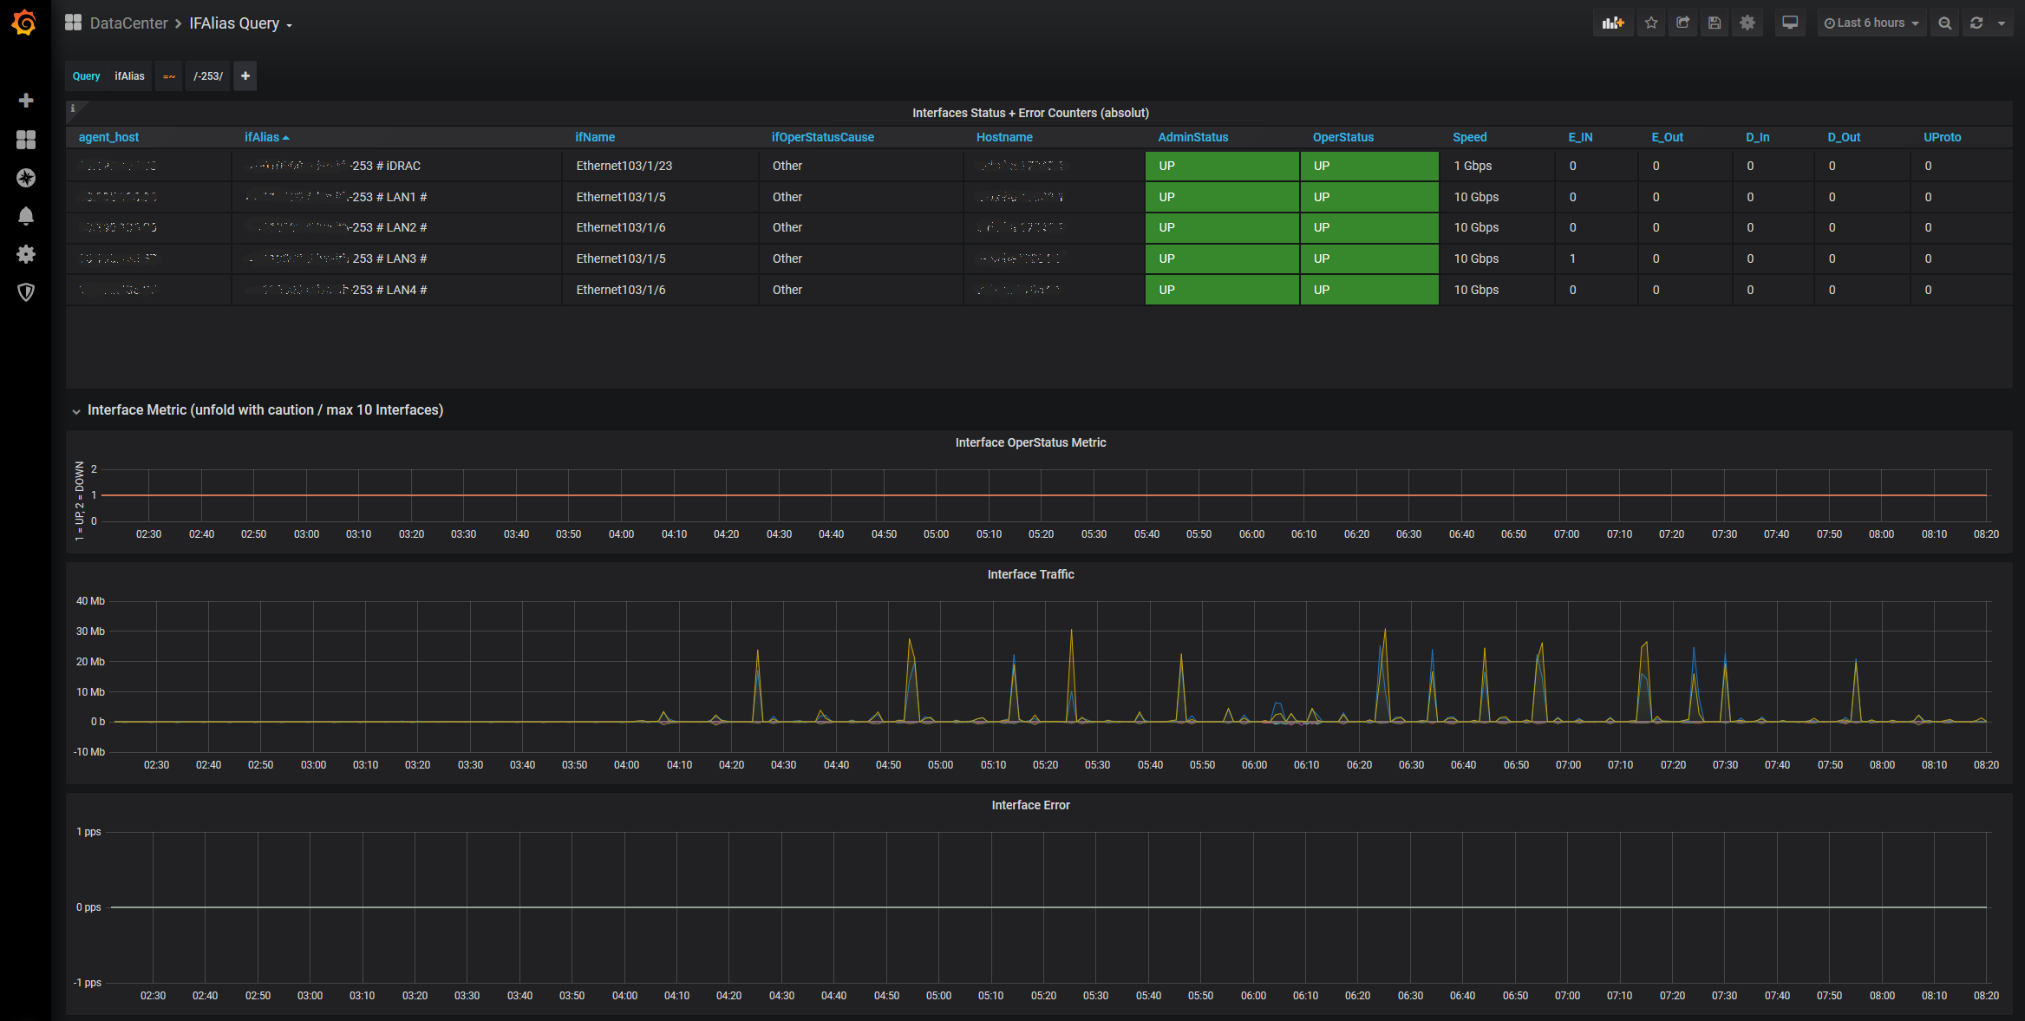
Task: Click the Add panel toolbar icon
Action: click(1612, 23)
